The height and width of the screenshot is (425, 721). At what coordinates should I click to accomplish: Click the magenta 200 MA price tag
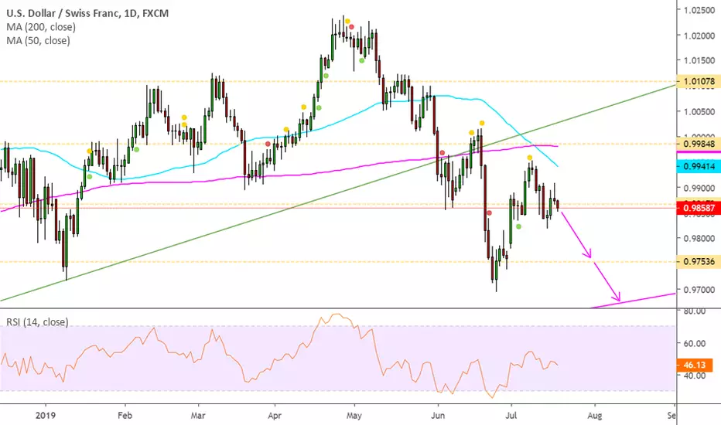[699, 151]
